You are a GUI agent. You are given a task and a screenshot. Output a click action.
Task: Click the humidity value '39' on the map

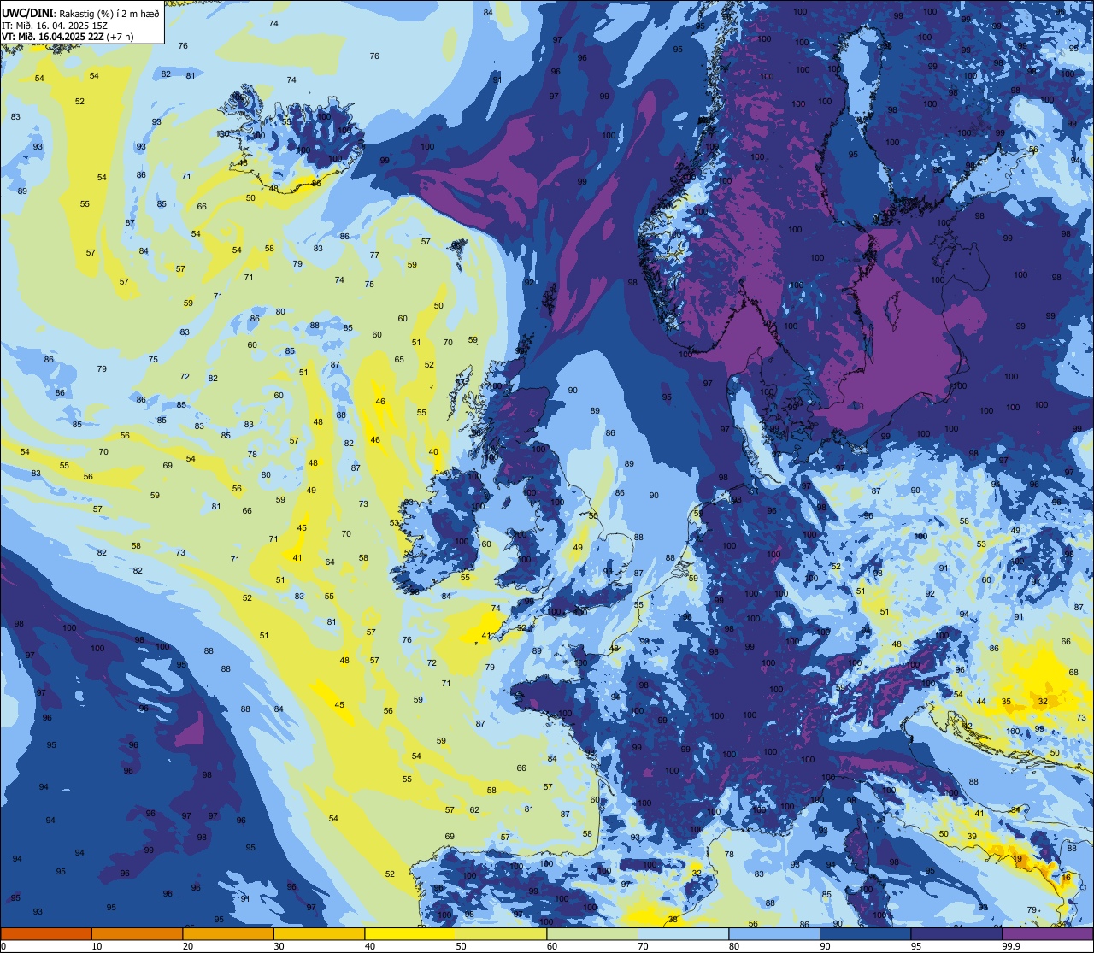972,836
